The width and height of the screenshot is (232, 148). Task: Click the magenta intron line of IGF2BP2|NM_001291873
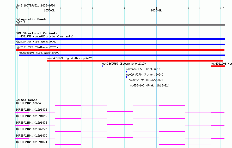tap(120, 125)
